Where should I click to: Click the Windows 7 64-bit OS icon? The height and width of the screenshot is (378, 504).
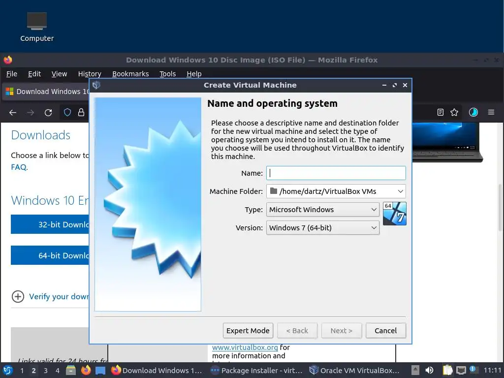395,214
